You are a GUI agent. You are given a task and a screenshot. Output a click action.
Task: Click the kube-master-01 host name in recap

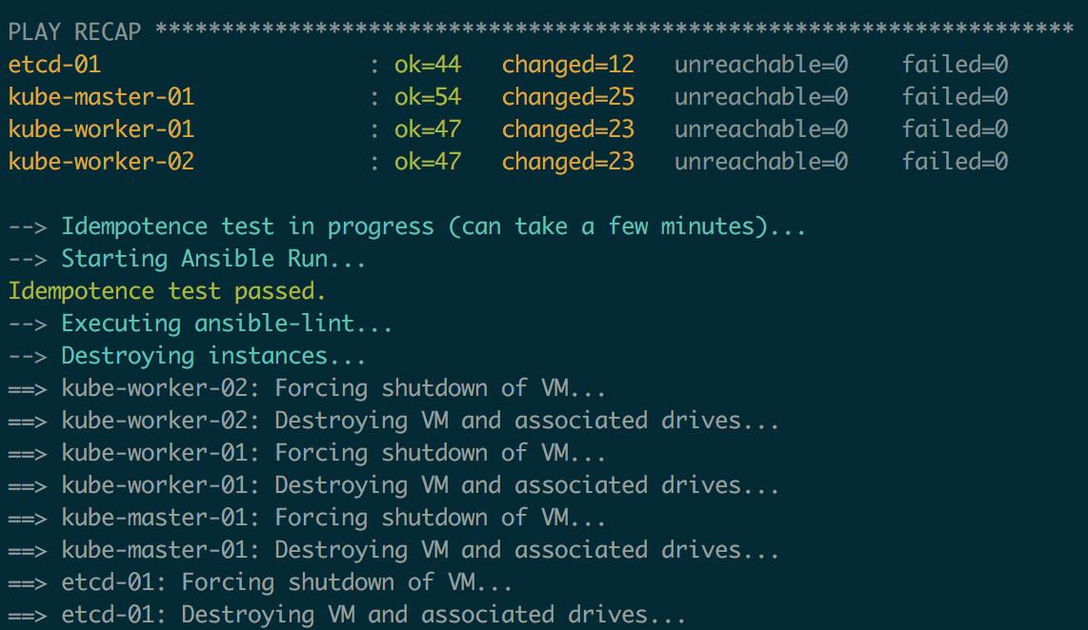click(x=101, y=97)
